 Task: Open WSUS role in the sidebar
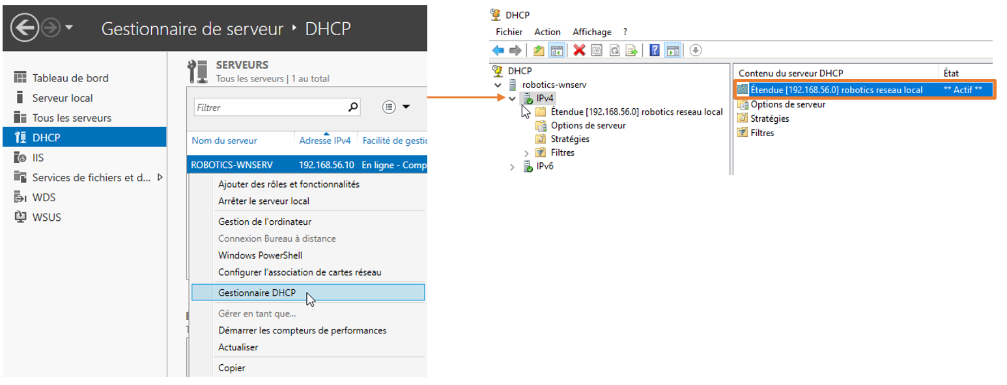[x=47, y=217]
